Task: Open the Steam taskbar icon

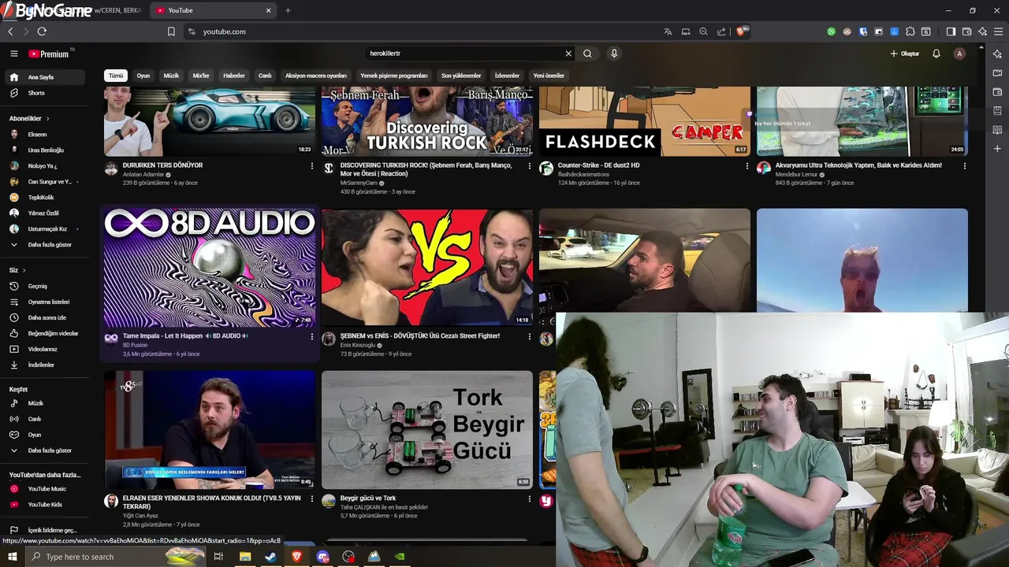Action: coord(270,557)
